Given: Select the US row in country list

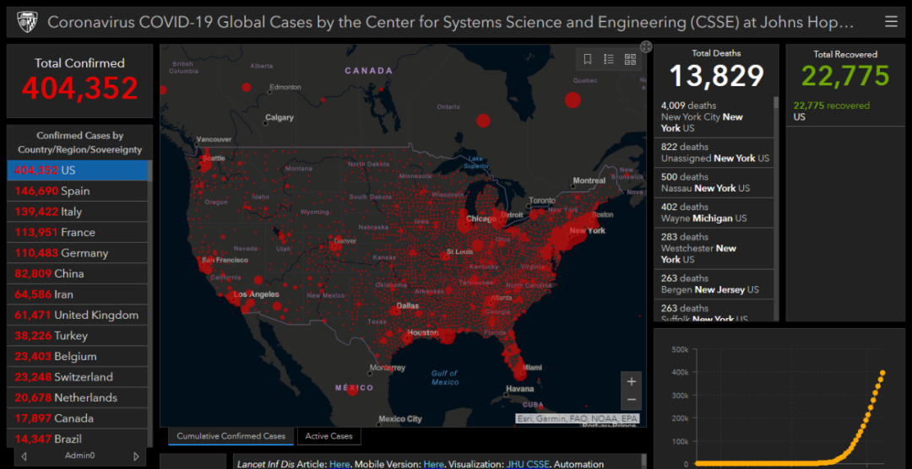Looking at the screenshot, I should [x=78, y=170].
